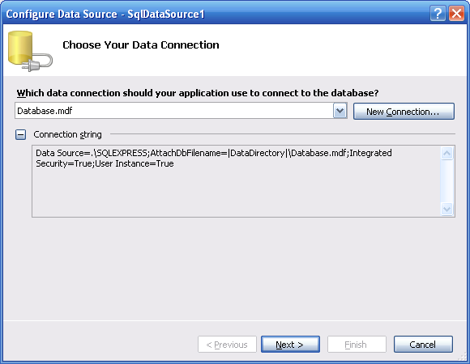Cancel the data source configuration
470x364 pixels.
tap(423, 345)
